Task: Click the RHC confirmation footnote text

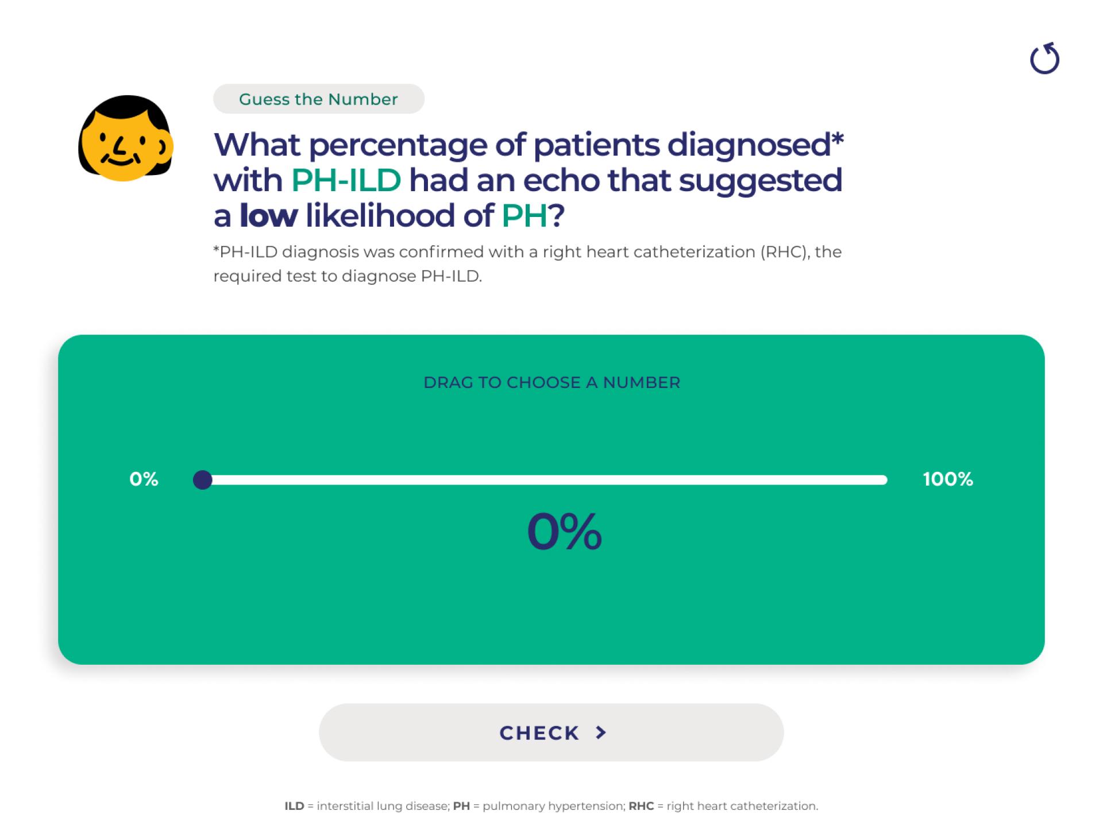Action: point(527,264)
